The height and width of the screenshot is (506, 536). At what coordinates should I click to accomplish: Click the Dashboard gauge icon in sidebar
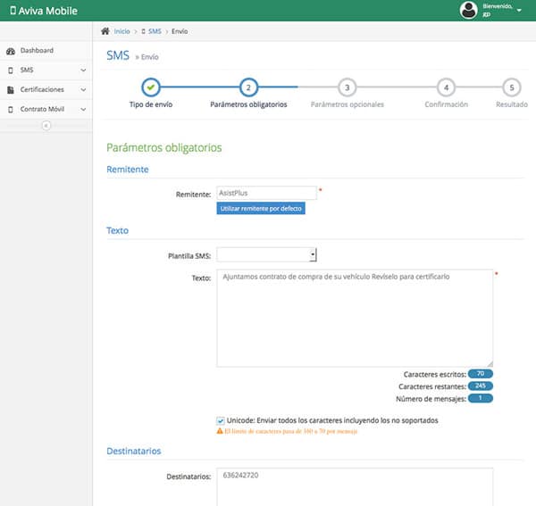(11, 51)
